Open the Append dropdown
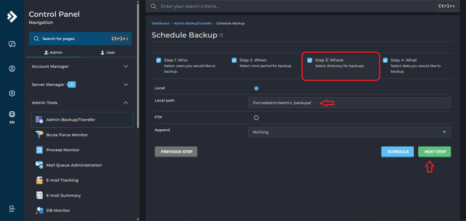Screen dimensions: 466x221 pos(349,132)
